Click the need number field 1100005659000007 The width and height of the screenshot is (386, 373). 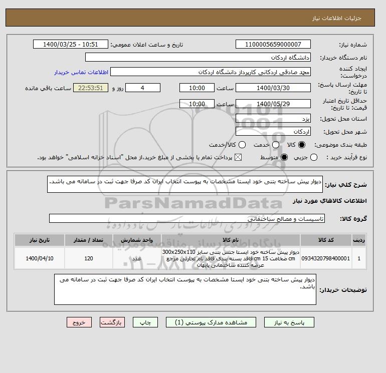click(x=273, y=44)
